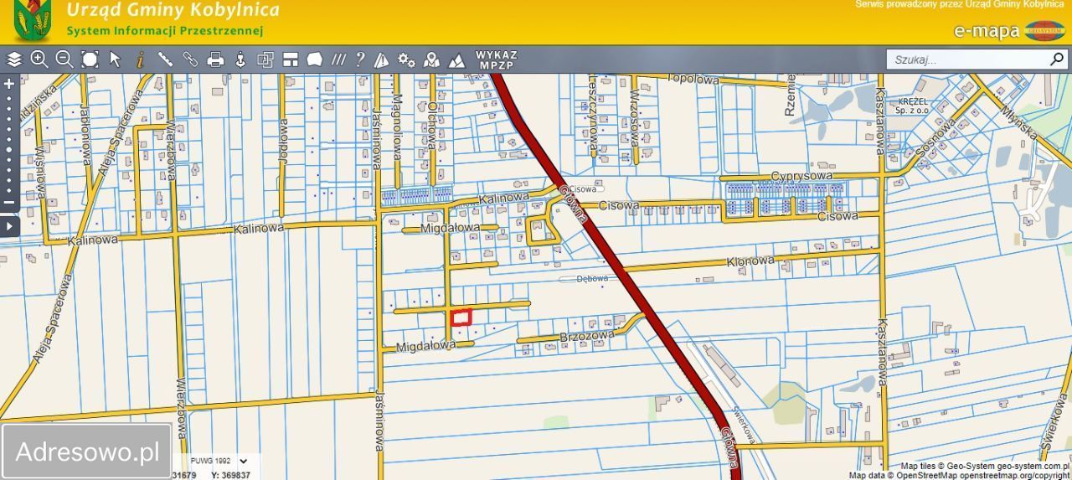
Task: Click the Magnoliowa street label
Action: pos(397,129)
